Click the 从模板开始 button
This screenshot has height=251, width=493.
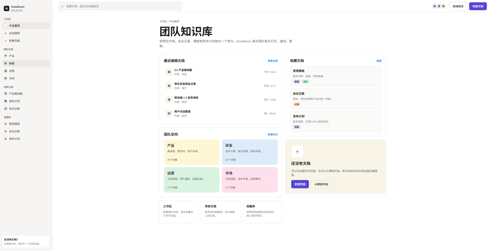[x=321, y=184]
